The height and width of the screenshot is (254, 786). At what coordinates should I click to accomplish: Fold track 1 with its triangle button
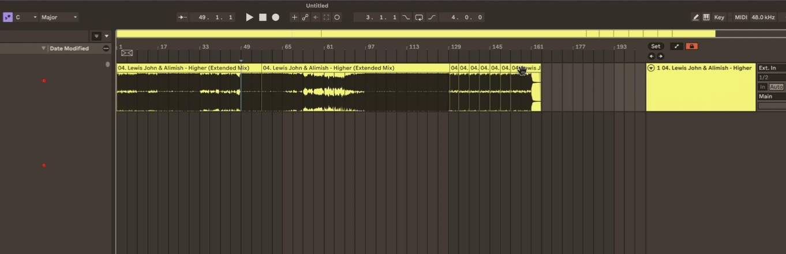(651, 68)
